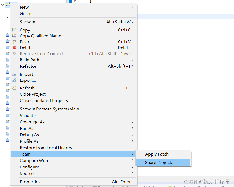Open the Show In submenu
Image resolution: width=234 pixels, height=187 pixels.
pyautogui.click(x=74, y=22)
